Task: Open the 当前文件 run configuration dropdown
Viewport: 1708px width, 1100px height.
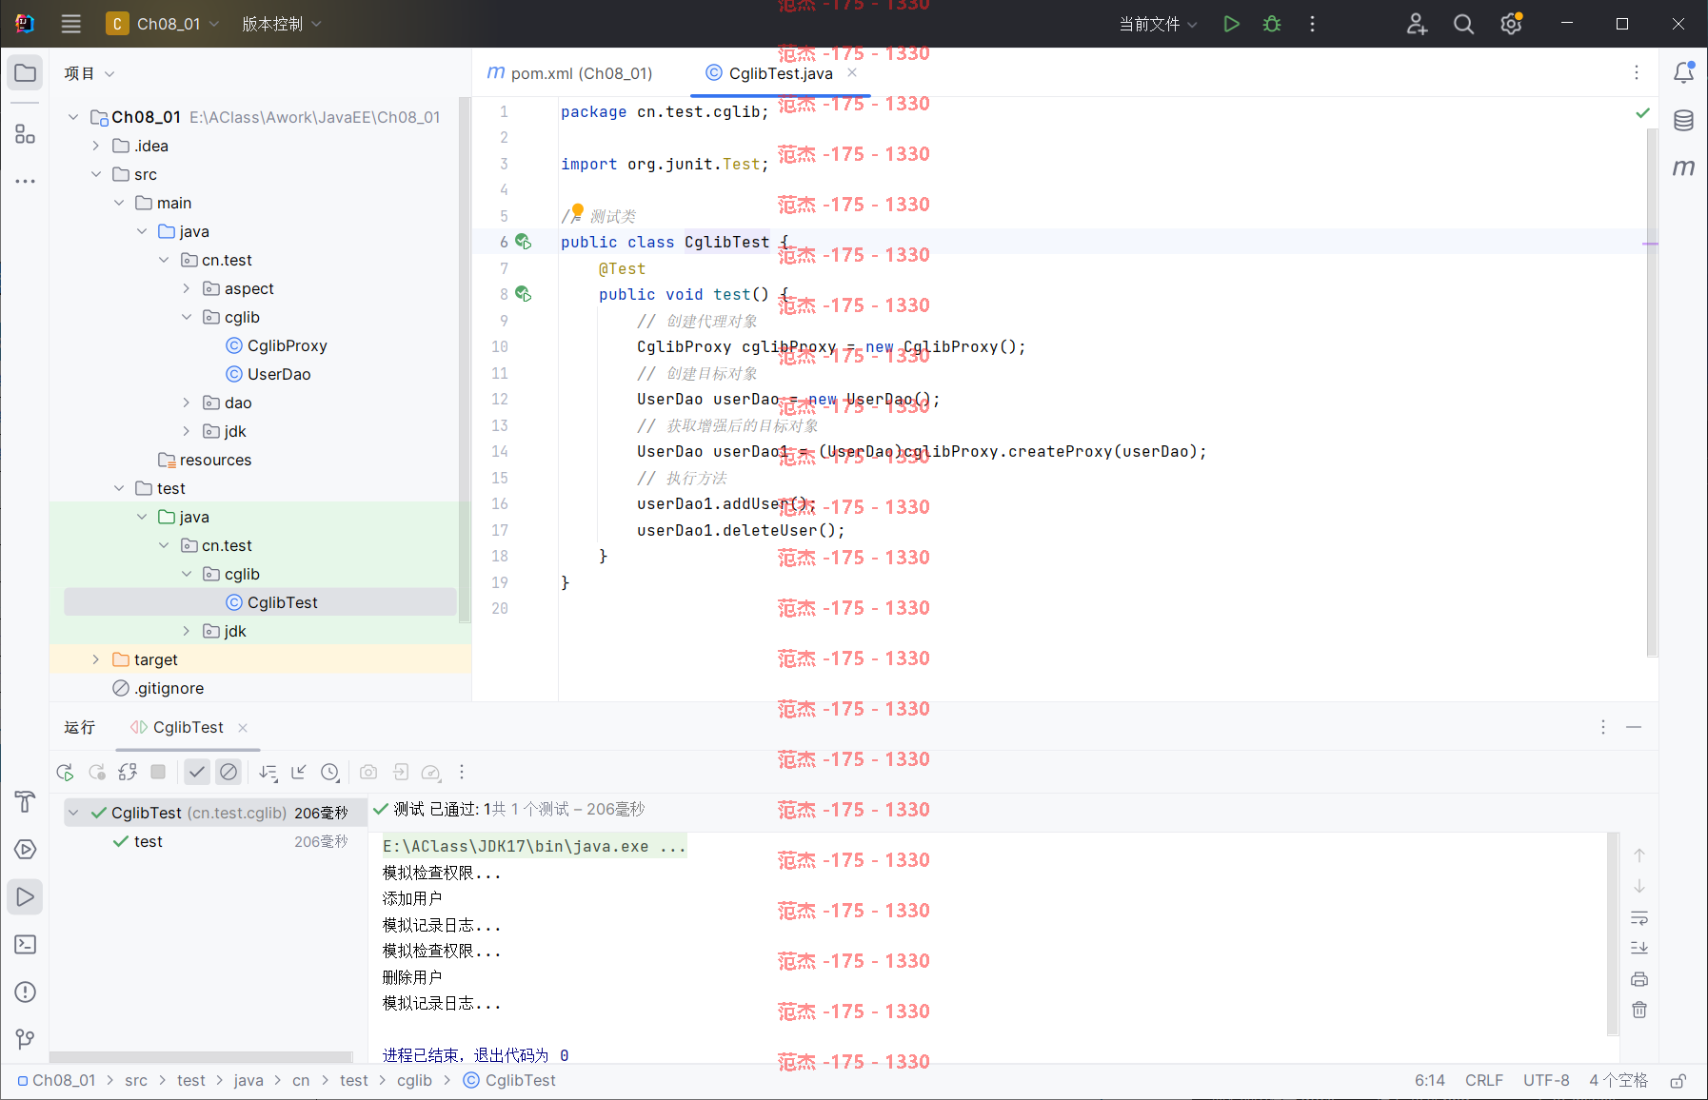Action: click(1158, 24)
